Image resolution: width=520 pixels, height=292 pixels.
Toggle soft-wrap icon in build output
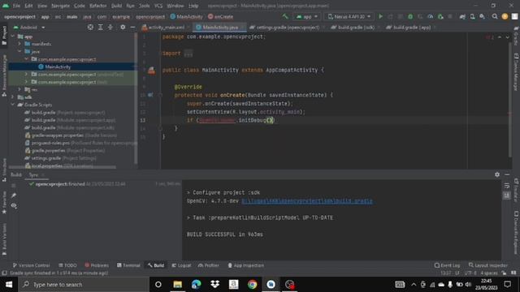507,186
